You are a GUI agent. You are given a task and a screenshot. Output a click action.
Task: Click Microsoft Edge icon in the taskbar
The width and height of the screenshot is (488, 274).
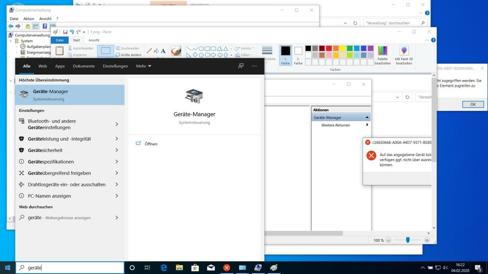pos(164,268)
